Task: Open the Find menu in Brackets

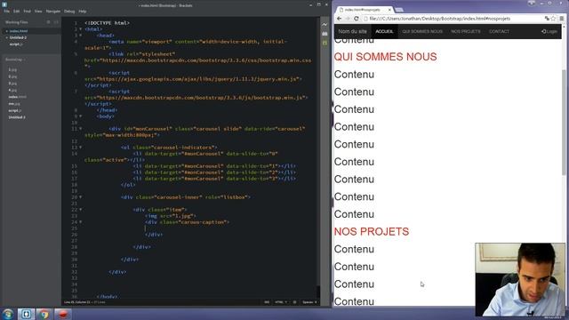Action: point(28,12)
